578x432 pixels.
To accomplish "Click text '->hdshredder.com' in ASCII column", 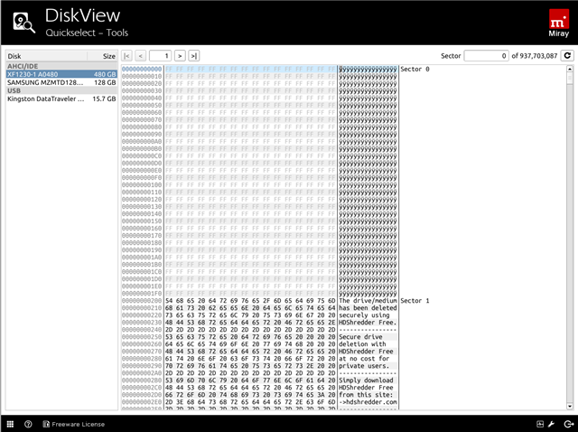I will click(368, 402).
